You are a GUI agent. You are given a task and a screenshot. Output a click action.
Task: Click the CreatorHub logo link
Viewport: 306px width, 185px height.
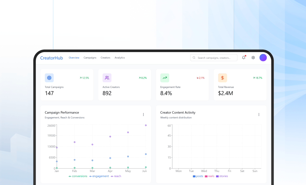[x=51, y=58]
